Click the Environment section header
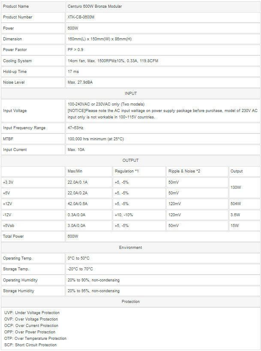The image size is (261, 351). pos(131,247)
